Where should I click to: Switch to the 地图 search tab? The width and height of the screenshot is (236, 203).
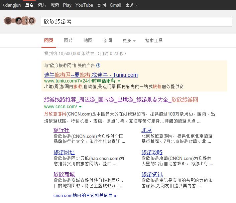coord(88,41)
